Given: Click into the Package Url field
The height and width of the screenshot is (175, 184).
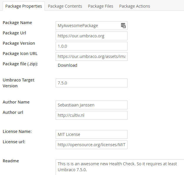Looking at the screenshot, I should [92, 36].
